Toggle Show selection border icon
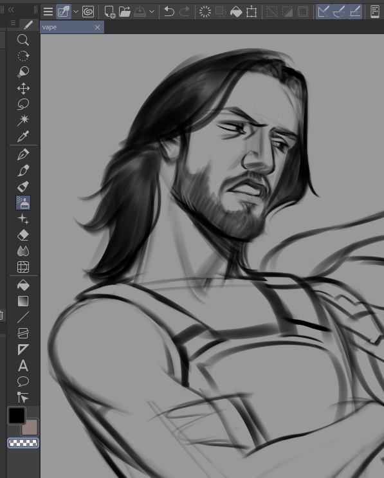 click(303, 12)
